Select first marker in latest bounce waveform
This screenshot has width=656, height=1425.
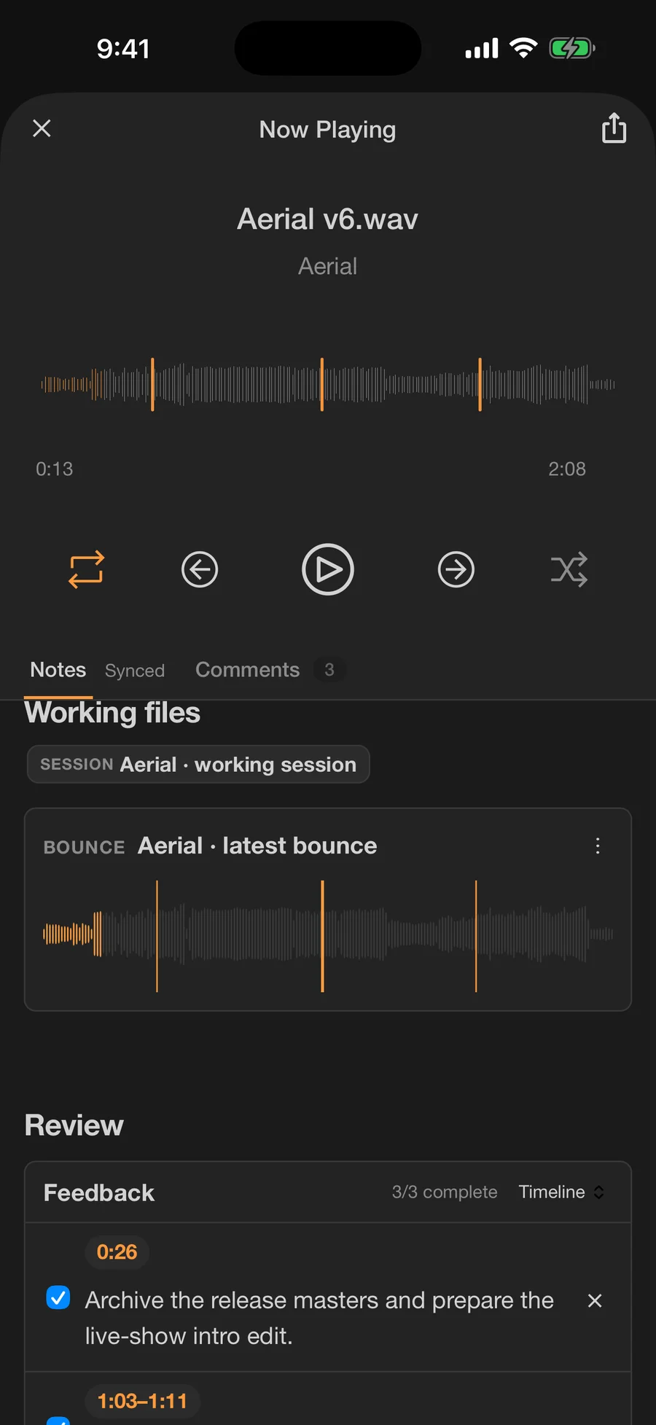click(157, 936)
